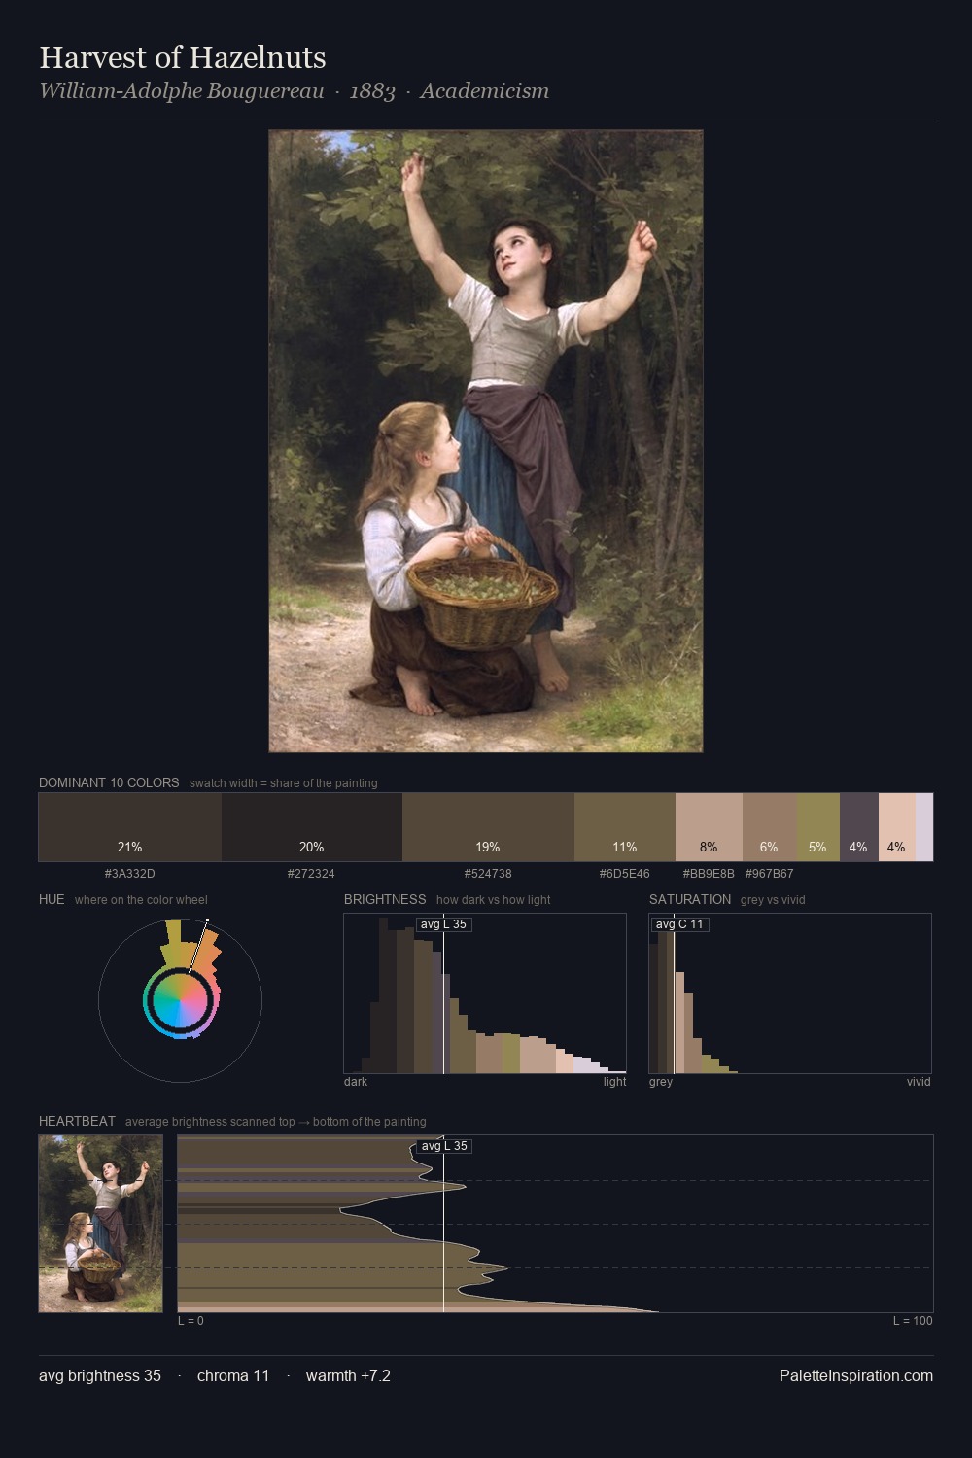Click the BRIGHTNESS section heading

[385, 899]
